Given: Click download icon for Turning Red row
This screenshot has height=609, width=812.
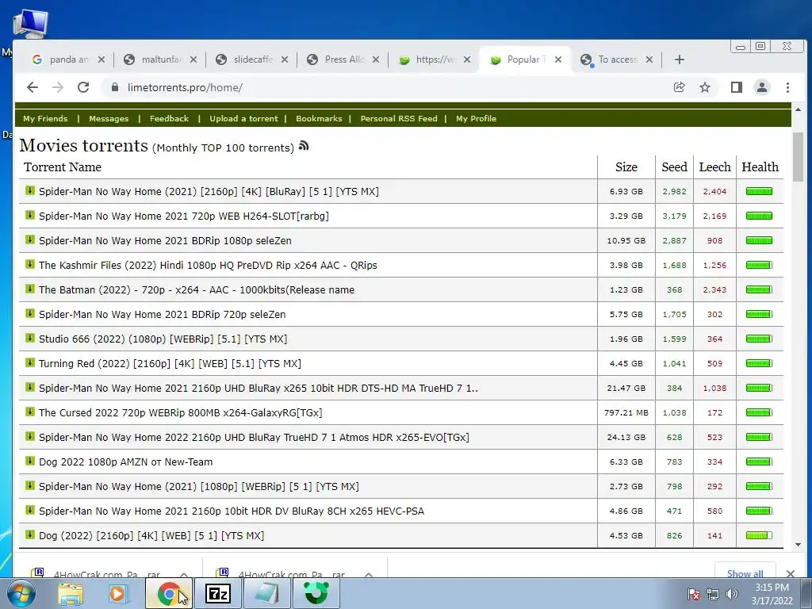Looking at the screenshot, I should (x=30, y=362).
